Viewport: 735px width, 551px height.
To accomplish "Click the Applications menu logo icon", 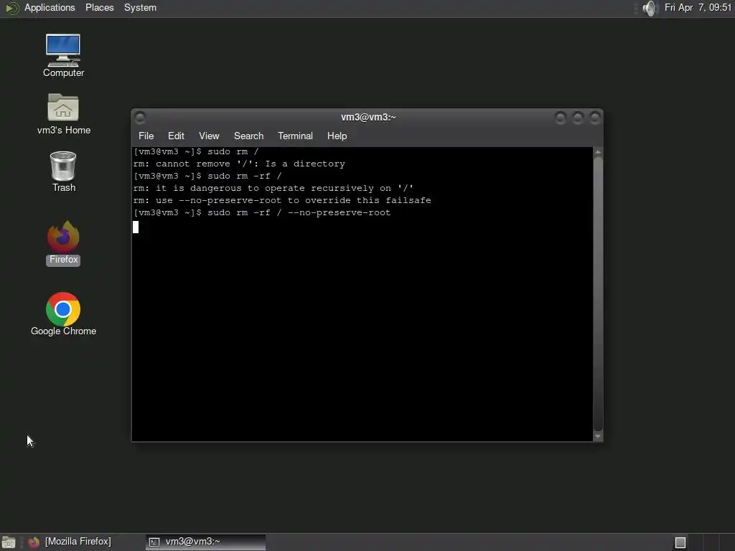I will 11,8.
